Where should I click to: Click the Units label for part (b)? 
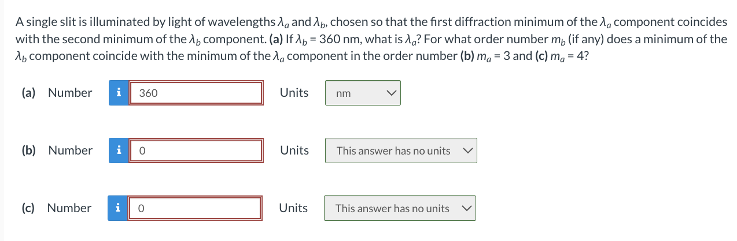[294, 150]
